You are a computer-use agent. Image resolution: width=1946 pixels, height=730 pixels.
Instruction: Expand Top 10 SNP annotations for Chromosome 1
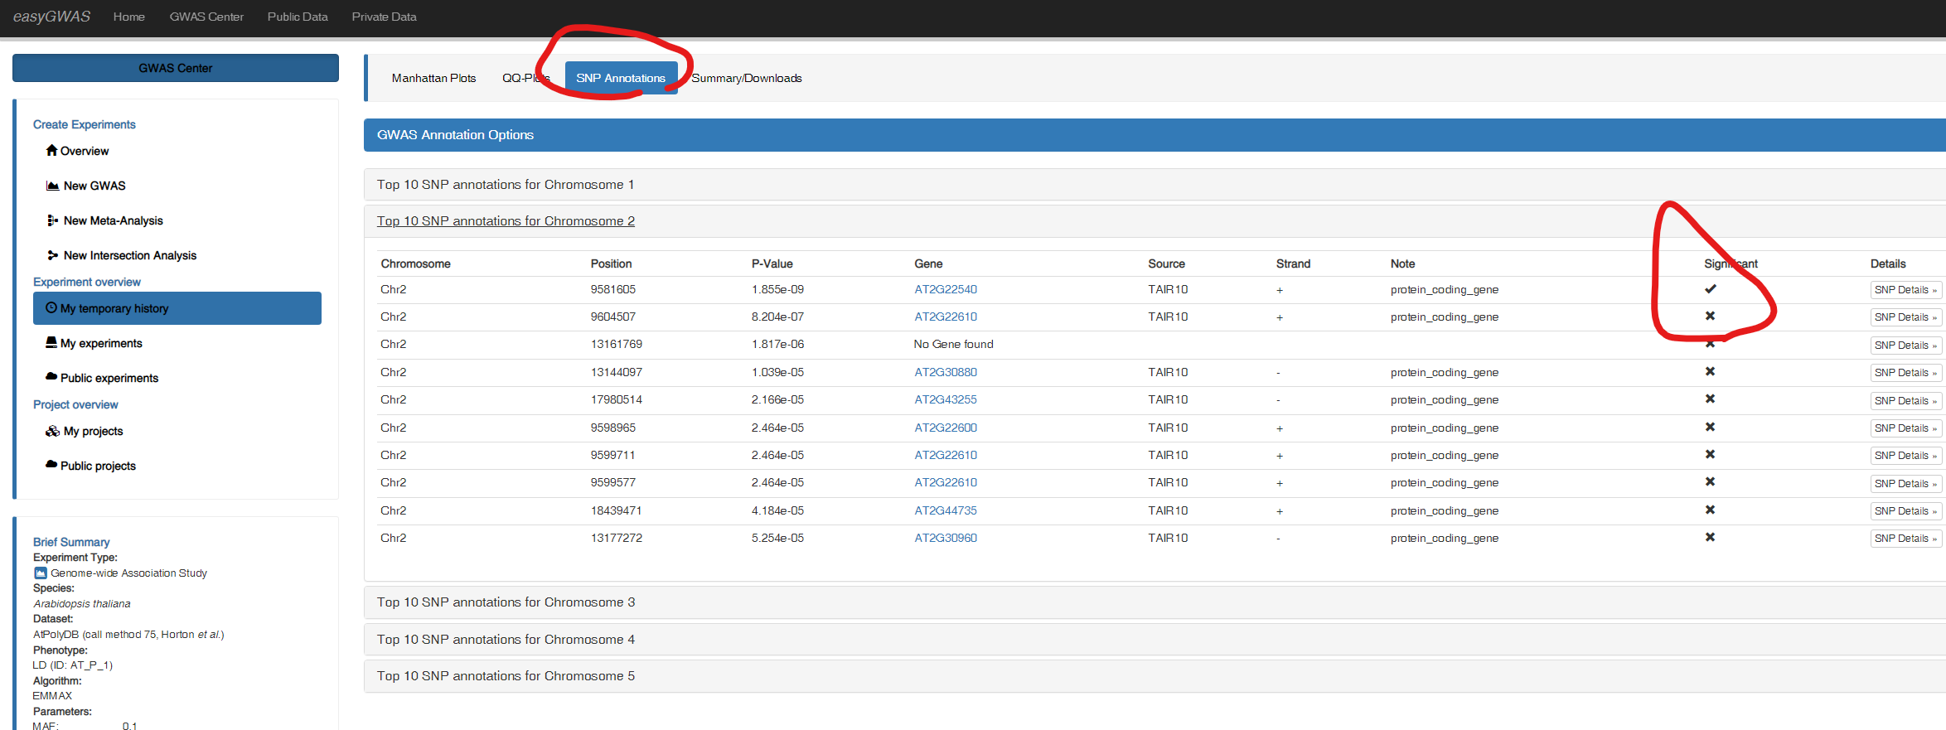505,185
